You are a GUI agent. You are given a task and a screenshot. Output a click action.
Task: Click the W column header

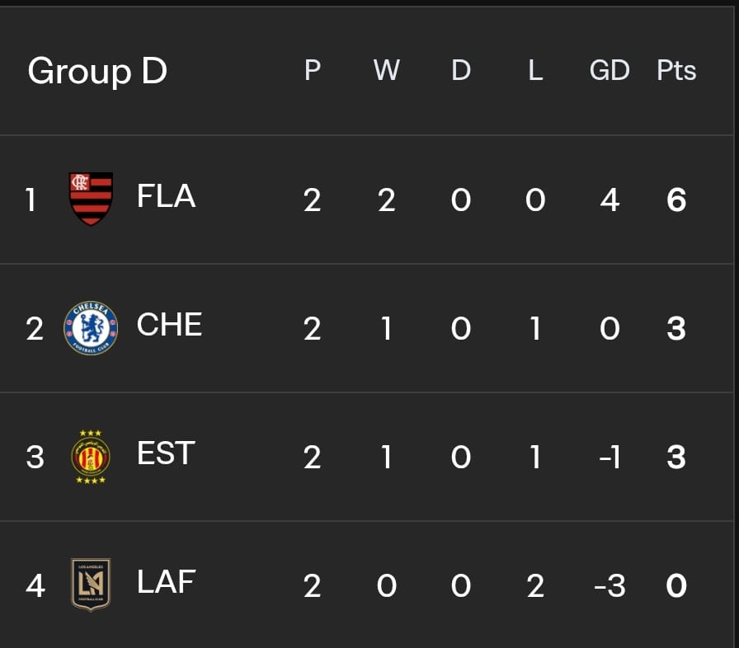pyautogui.click(x=387, y=70)
